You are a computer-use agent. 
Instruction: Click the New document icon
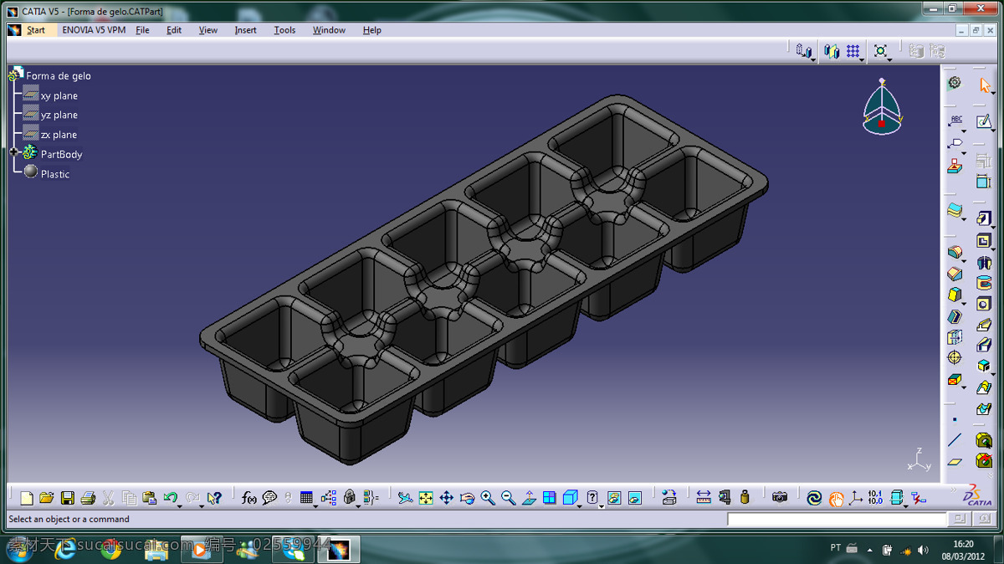point(27,498)
